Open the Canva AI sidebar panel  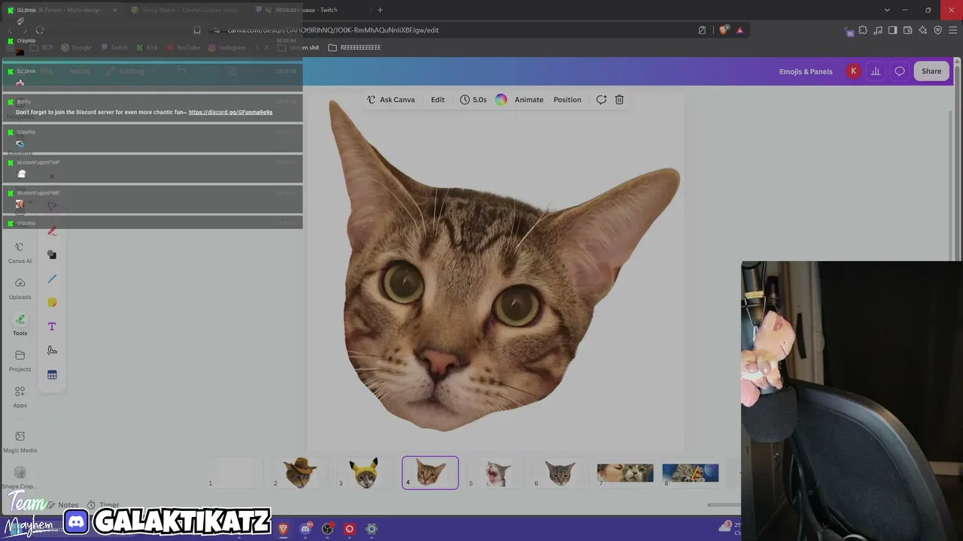[x=20, y=252]
